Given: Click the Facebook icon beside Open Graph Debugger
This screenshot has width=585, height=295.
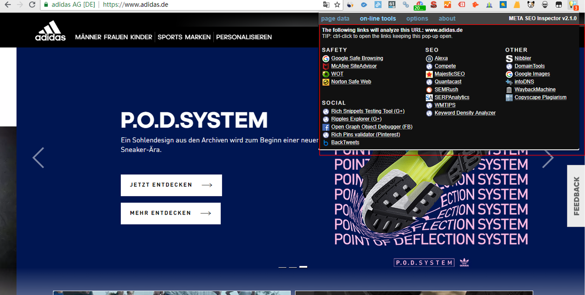Looking at the screenshot, I should 326,127.
